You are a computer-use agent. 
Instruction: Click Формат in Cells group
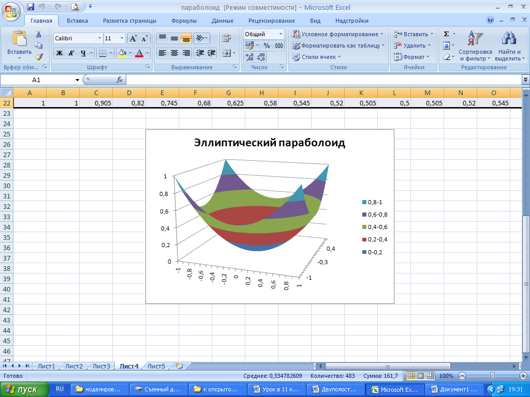(x=411, y=57)
